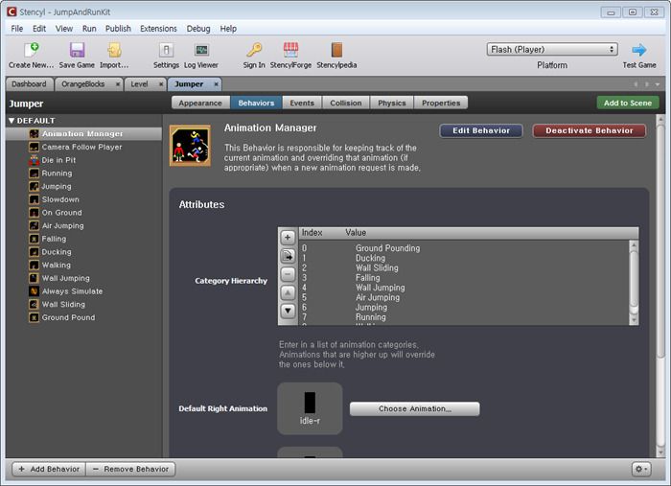Click the Animation Manager behavior thumbnail
The image size is (671, 486).
(190, 146)
